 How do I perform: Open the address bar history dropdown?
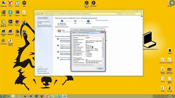117,14
